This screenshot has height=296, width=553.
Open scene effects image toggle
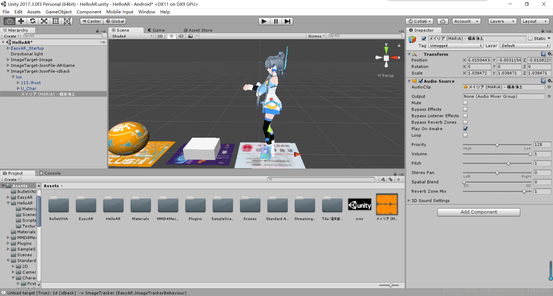[x=190, y=36]
